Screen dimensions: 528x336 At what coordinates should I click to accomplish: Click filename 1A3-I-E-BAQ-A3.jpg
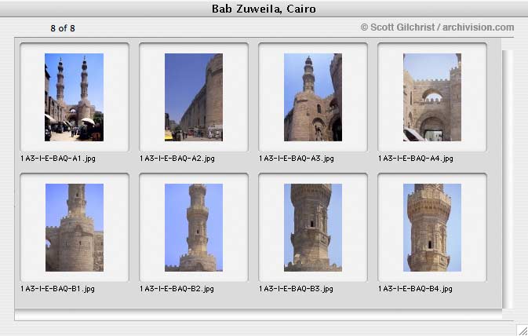click(x=297, y=159)
